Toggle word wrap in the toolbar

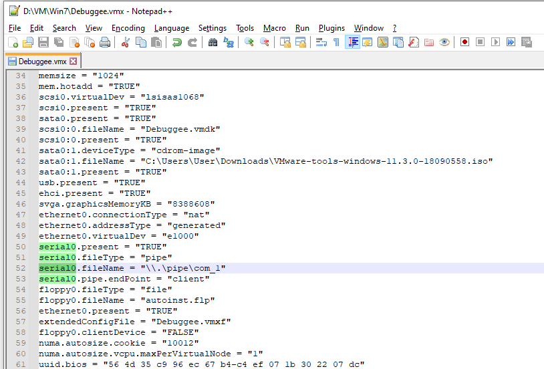(321, 42)
